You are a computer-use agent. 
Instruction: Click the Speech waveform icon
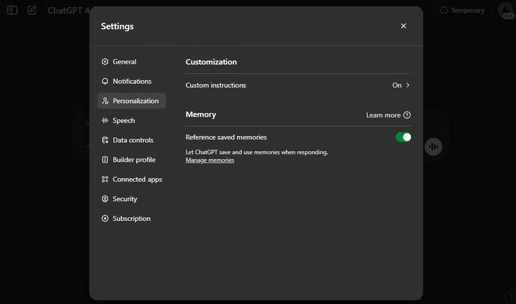tap(105, 120)
